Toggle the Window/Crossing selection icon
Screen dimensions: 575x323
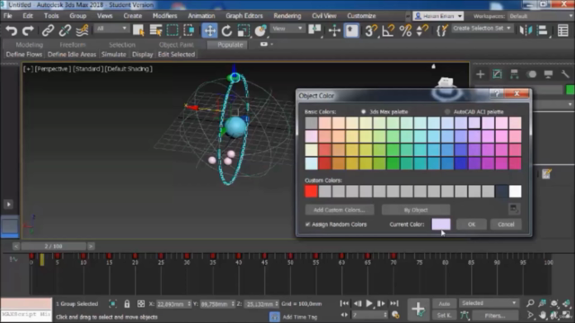coord(190,31)
